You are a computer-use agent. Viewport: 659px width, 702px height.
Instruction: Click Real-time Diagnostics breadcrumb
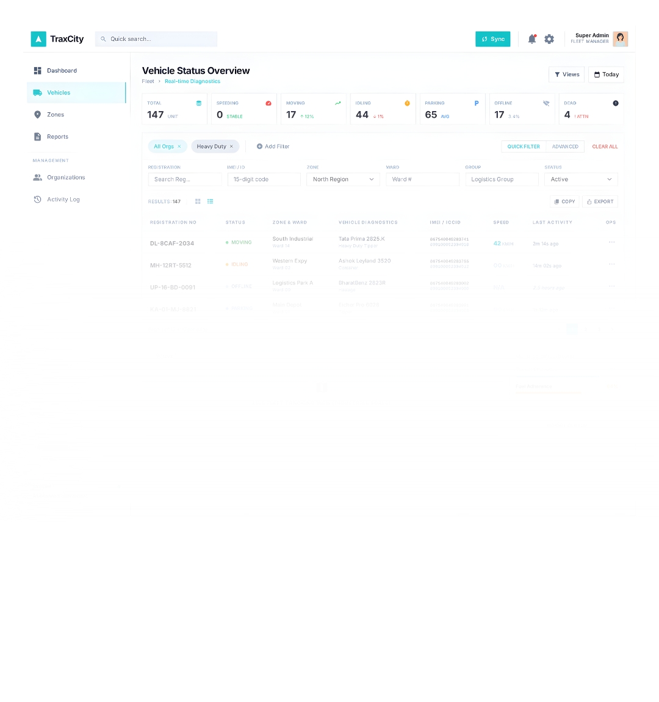[x=192, y=81]
